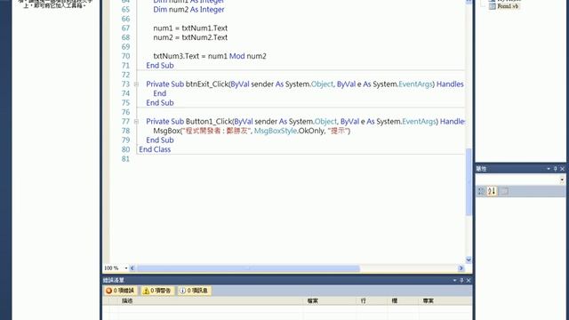
Task: Click 'Dim num2 As Integer' line
Action: 188,10
